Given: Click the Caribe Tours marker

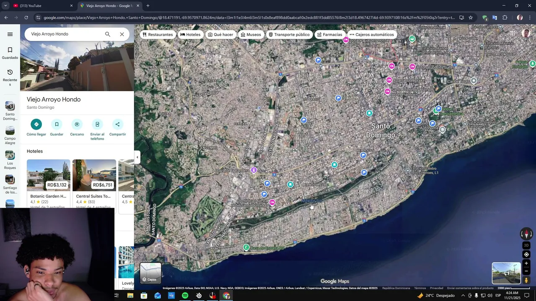Looking at the screenshot, I should click(x=474, y=81).
